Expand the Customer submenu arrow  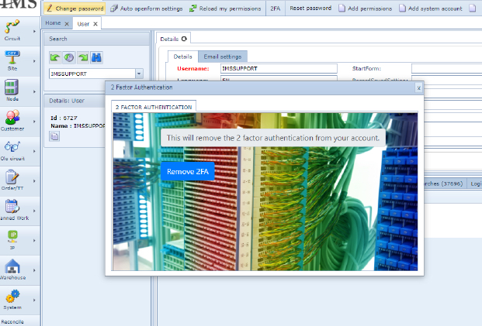(34, 122)
